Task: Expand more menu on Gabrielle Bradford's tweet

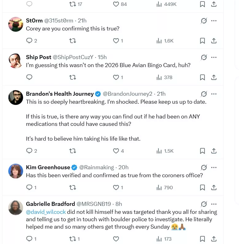Action: pyautogui.click(x=214, y=204)
